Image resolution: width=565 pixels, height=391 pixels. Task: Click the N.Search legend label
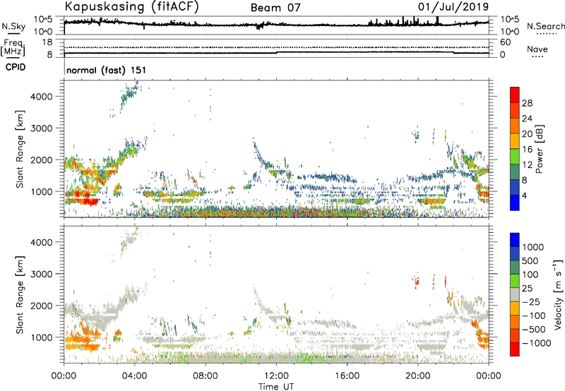(546, 26)
